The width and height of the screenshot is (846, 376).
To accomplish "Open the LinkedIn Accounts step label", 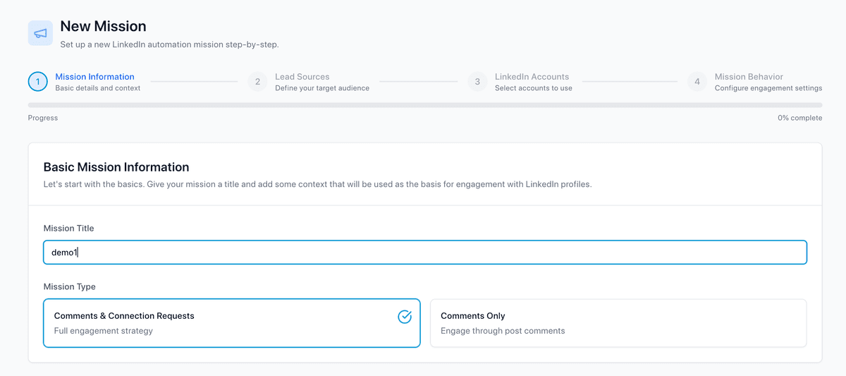I will click(532, 77).
